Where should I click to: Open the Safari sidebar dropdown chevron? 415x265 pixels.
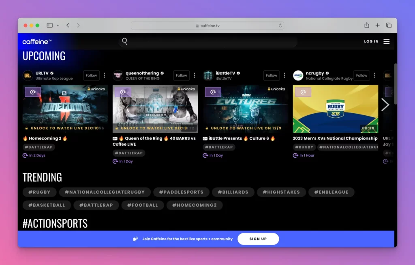[x=58, y=25]
